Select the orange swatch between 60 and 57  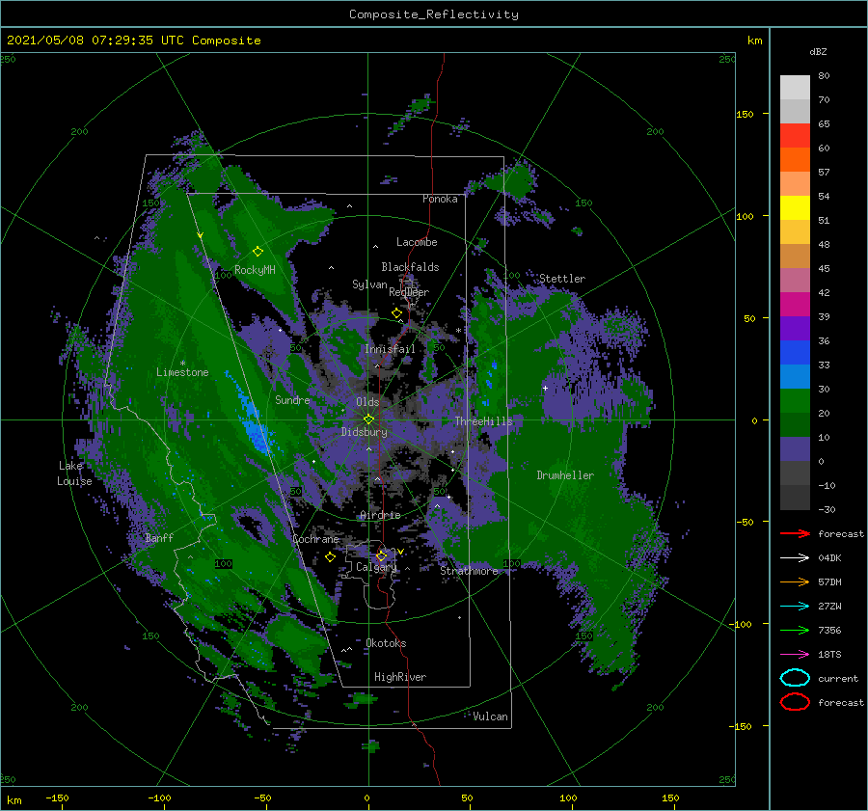795,159
